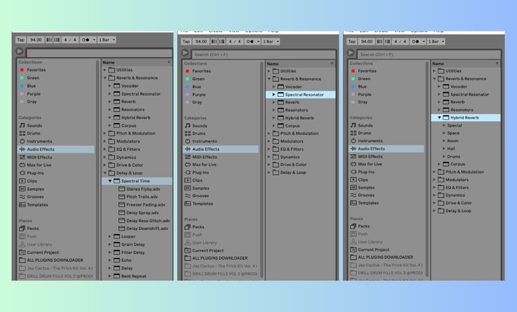Open Drums category in left panel
This screenshot has height=312, width=517.
30,133
